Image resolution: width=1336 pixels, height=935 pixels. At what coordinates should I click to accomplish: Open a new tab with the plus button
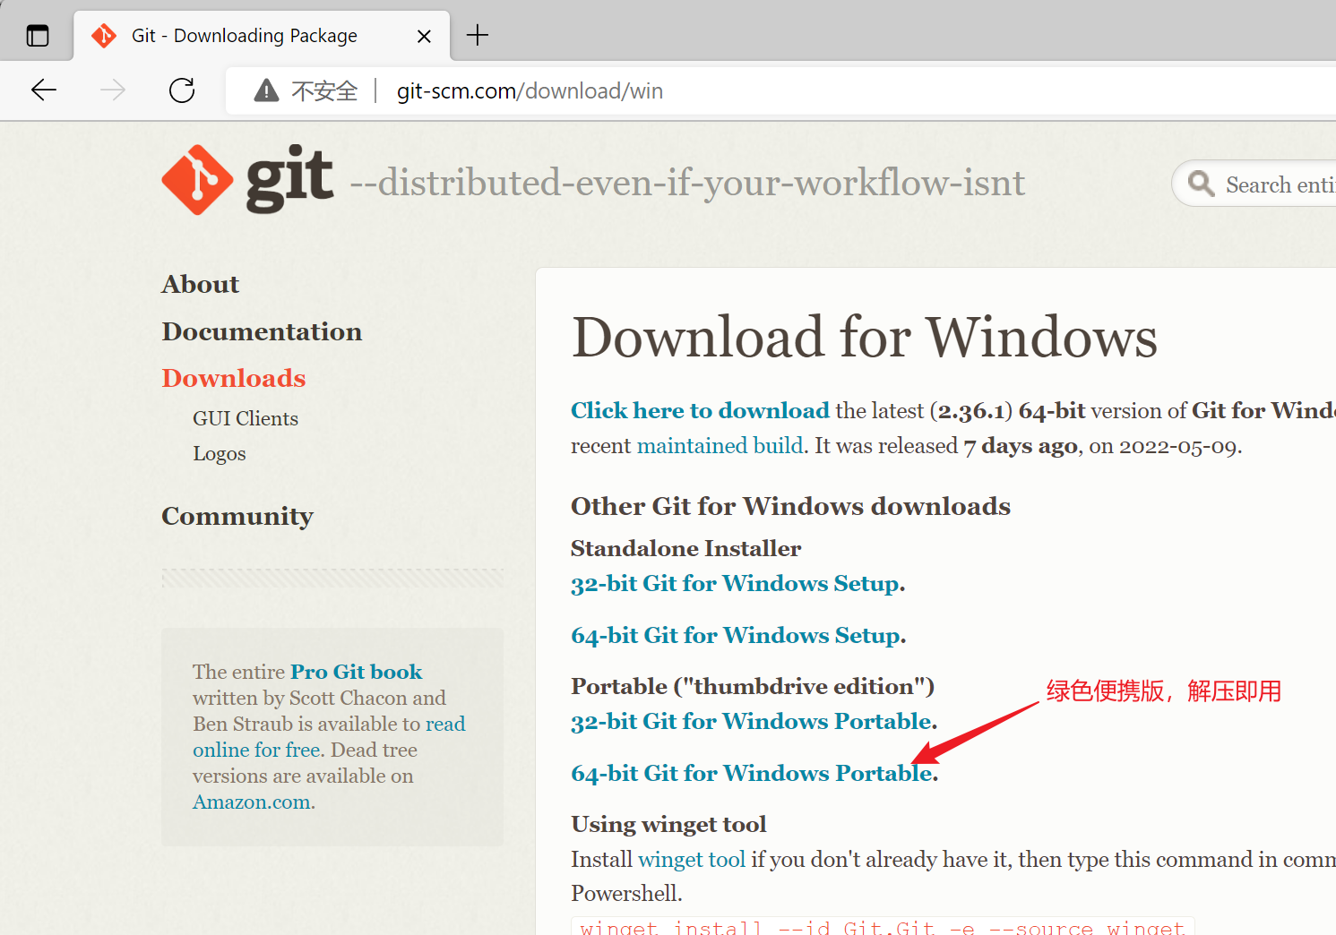pyautogui.click(x=478, y=36)
